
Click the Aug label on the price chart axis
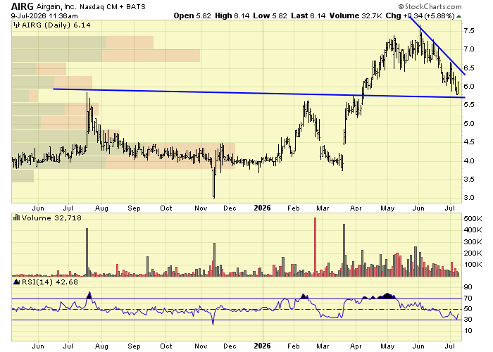point(101,208)
